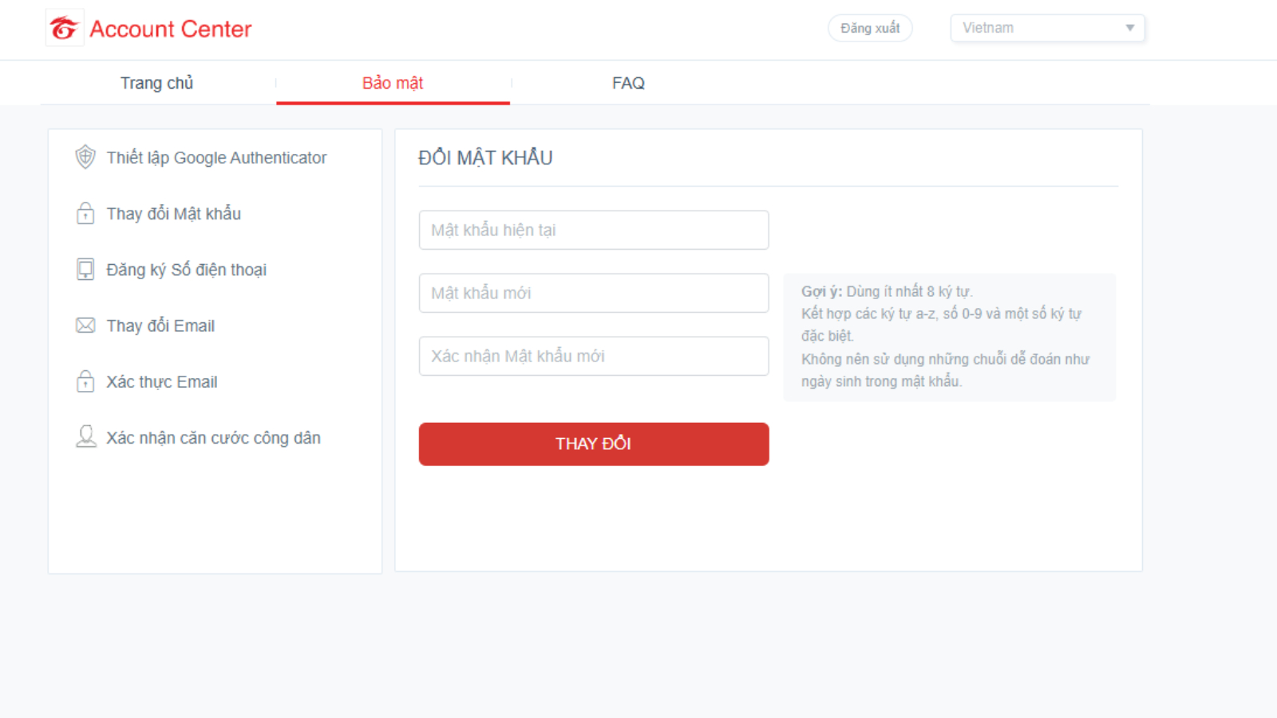Click the lock icon beside Thay đổi Mật khẩu
1277x718 pixels.
(85, 214)
